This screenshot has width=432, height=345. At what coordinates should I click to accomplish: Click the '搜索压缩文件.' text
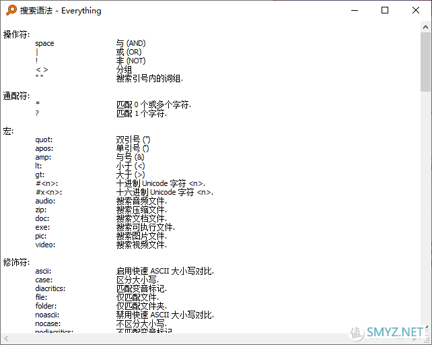click(141, 210)
